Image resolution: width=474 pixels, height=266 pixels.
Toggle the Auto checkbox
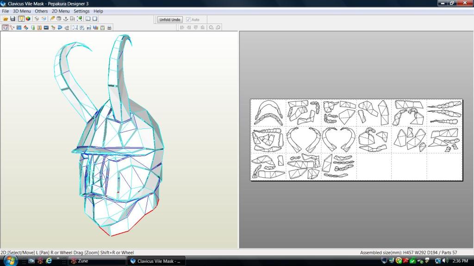tap(188, 19)
